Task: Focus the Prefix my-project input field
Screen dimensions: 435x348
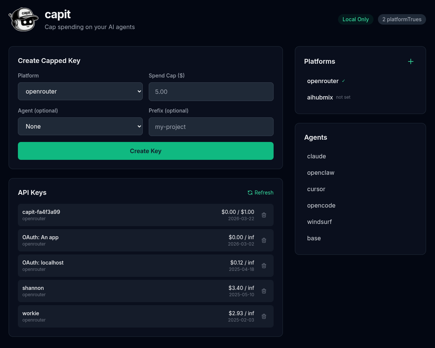Action: (211, 127)
